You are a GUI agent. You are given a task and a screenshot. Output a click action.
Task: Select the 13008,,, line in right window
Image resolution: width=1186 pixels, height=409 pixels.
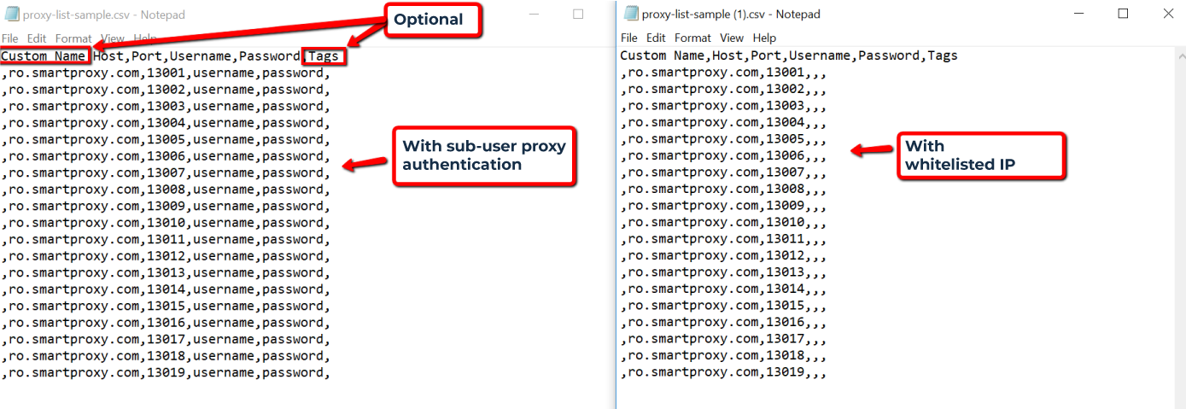(x=724, y=189)
